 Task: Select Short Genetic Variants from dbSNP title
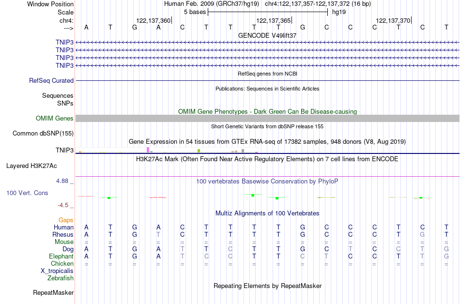point(267,126)
